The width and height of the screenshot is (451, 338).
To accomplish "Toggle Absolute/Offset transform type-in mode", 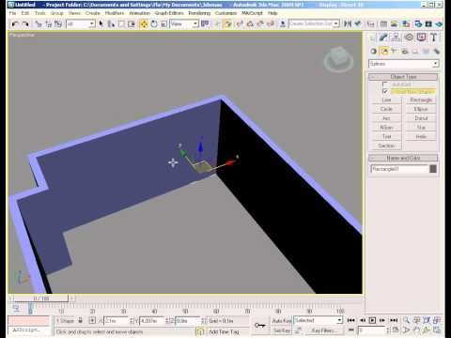I will [92, 320].
